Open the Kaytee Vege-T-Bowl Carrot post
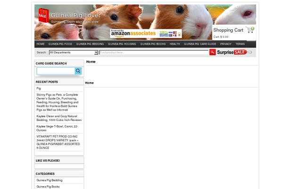 pyautogui.click(x=57, y=128)
